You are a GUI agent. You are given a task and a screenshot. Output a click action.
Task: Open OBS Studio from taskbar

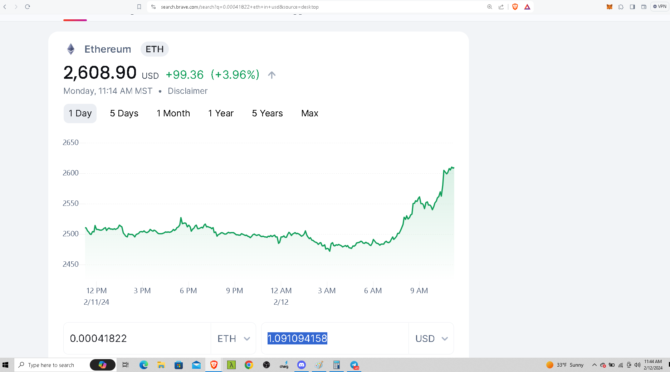[x=266, y=365]
